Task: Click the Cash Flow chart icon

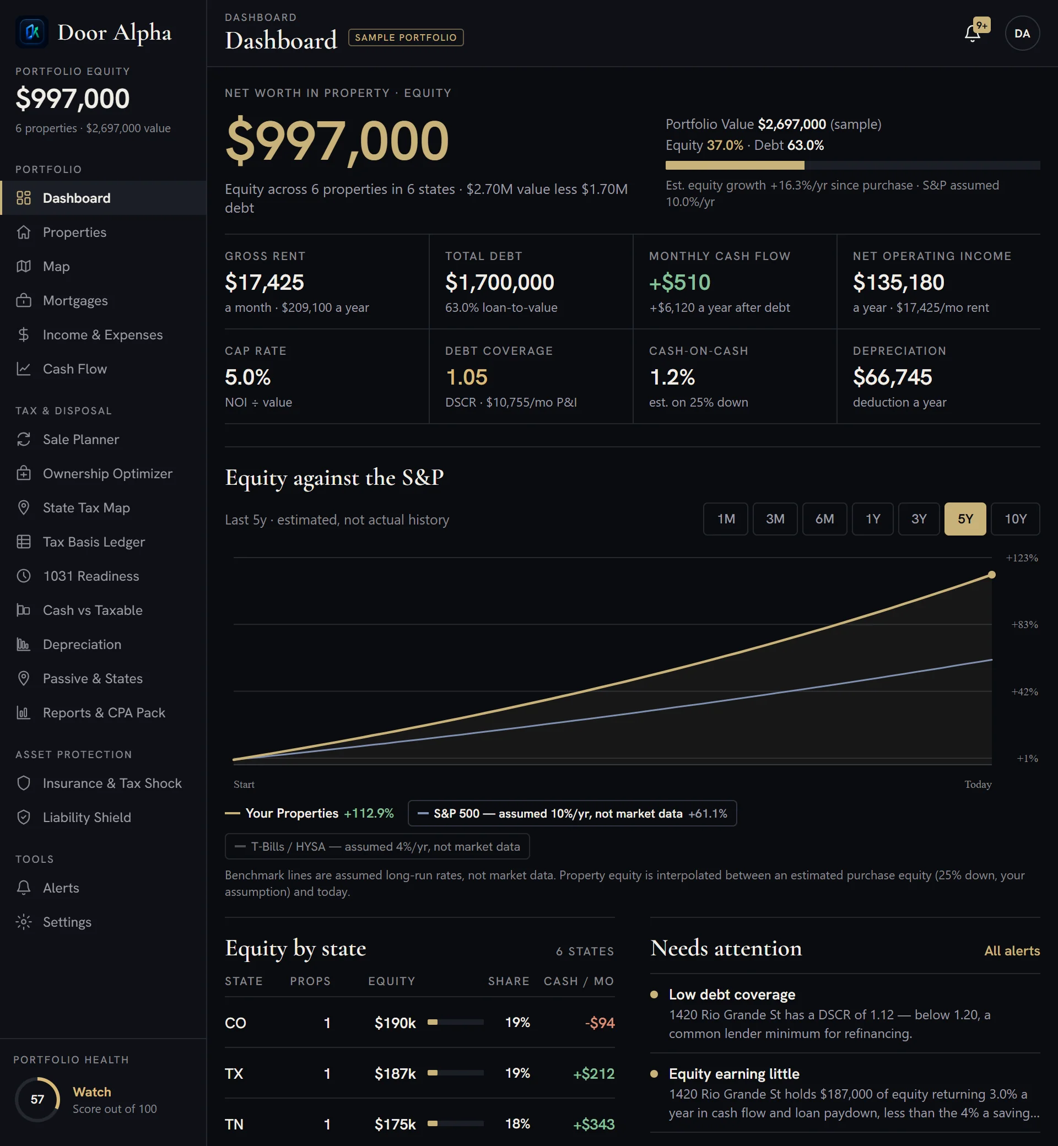Action: tap(24, 369)
